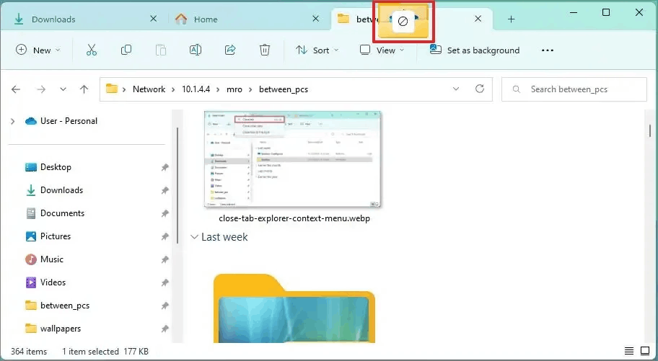Click the Share icon
The height and width of the screenshot is (361, 658).
tap(230, 50)
